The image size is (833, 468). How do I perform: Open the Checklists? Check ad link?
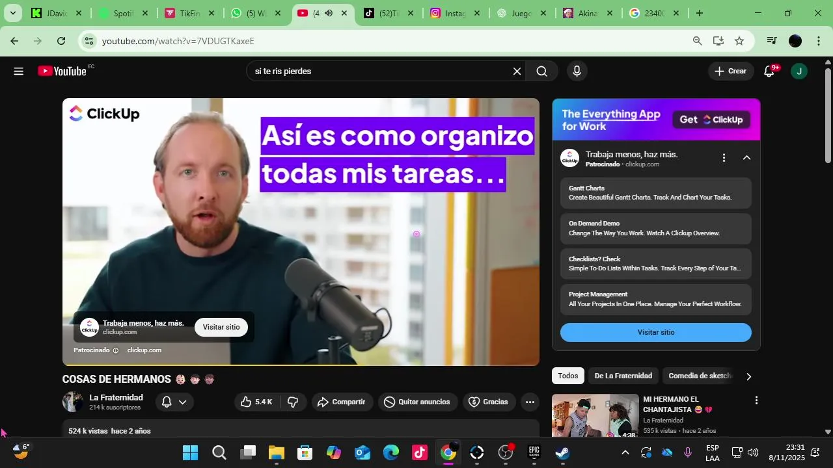[656, 264]
